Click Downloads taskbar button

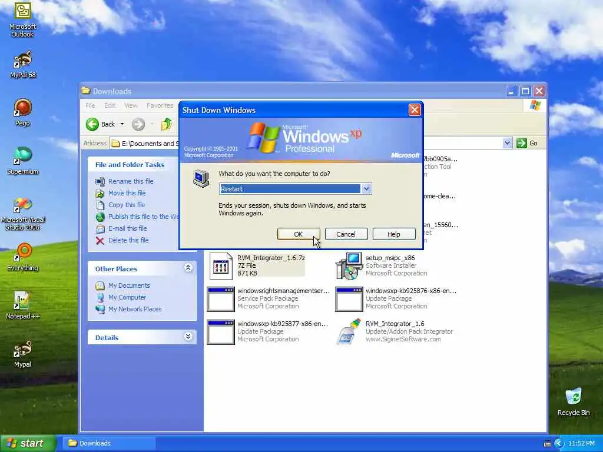click(109, 443)
